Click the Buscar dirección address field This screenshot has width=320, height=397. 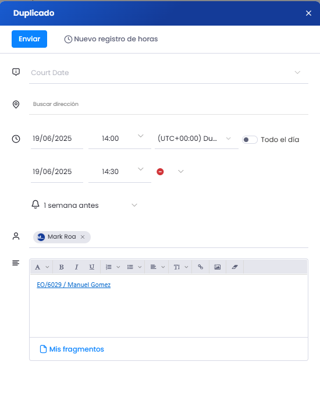coord(169,104)
